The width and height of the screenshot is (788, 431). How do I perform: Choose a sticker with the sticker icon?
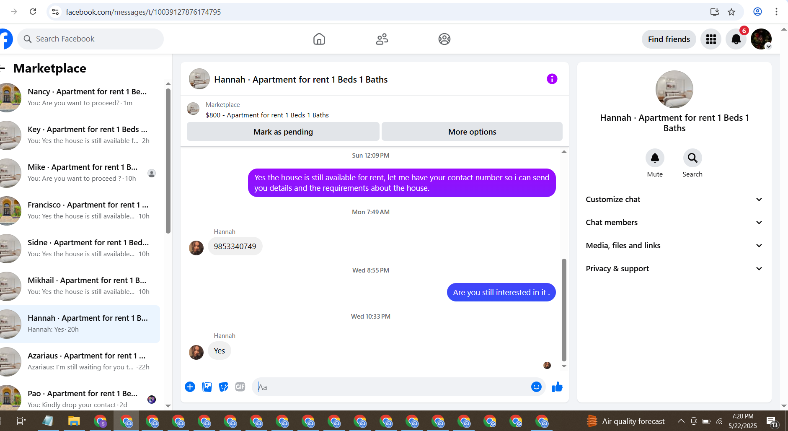(x=224, y=387)
